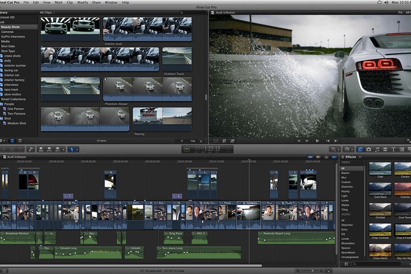This screenshot has height=274, width=411.
Task: Open the Titles browser T icon
Action: coord(393,149)
